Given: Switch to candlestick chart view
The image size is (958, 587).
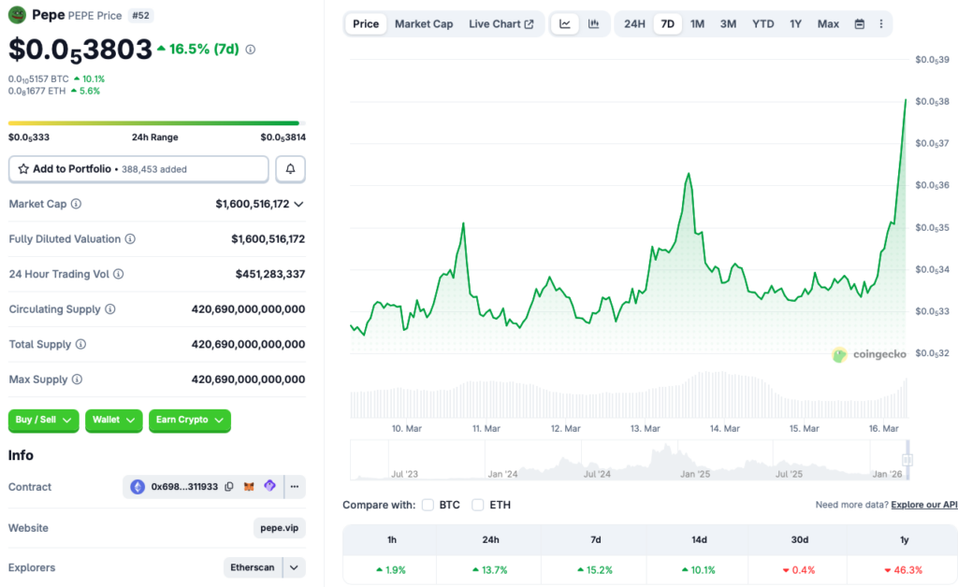Looking at the screenshot, I should pyautogui.click(x=594, y=24).
